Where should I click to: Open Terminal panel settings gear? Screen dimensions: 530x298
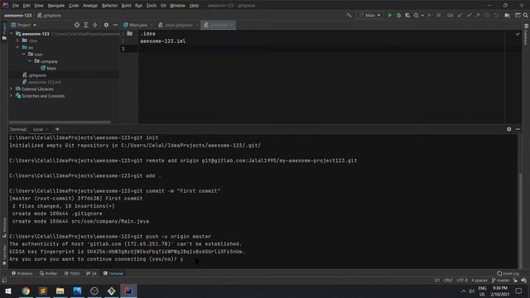point(509,129)
